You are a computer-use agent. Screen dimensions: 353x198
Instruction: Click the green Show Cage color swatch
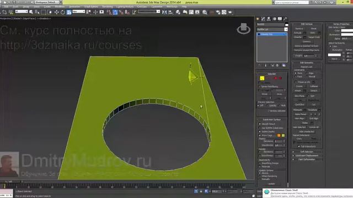(x=283, y=135)
